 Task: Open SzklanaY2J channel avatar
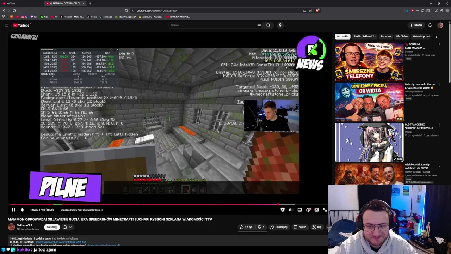pyautogui.click(x=12, y=227)
